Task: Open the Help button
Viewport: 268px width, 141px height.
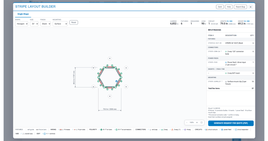Action: [229, 7]
